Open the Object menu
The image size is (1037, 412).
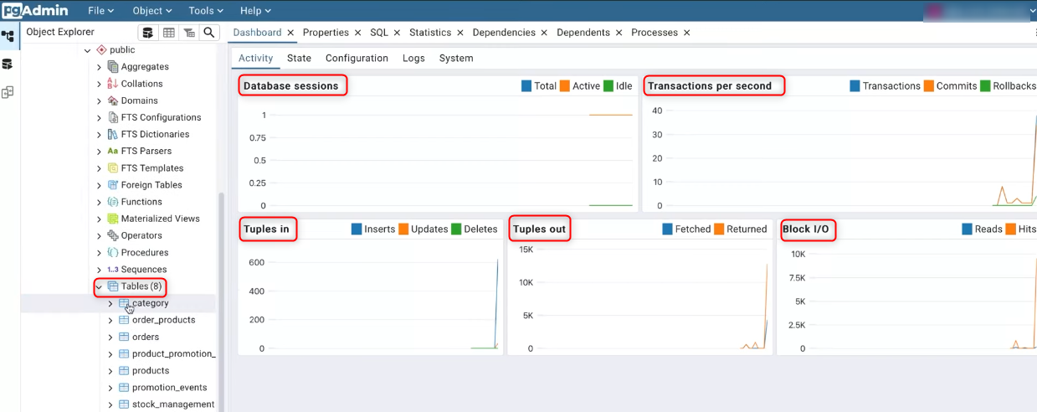[151, 11]
